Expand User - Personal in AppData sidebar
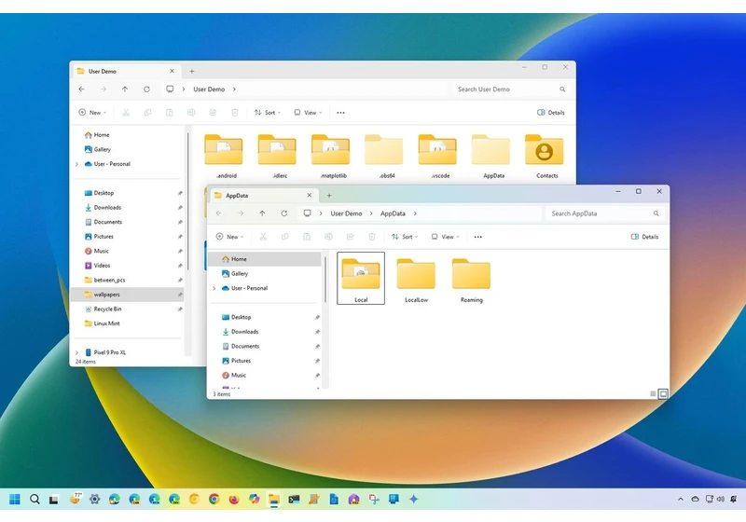The image size is (746, 522). (214, 289)
